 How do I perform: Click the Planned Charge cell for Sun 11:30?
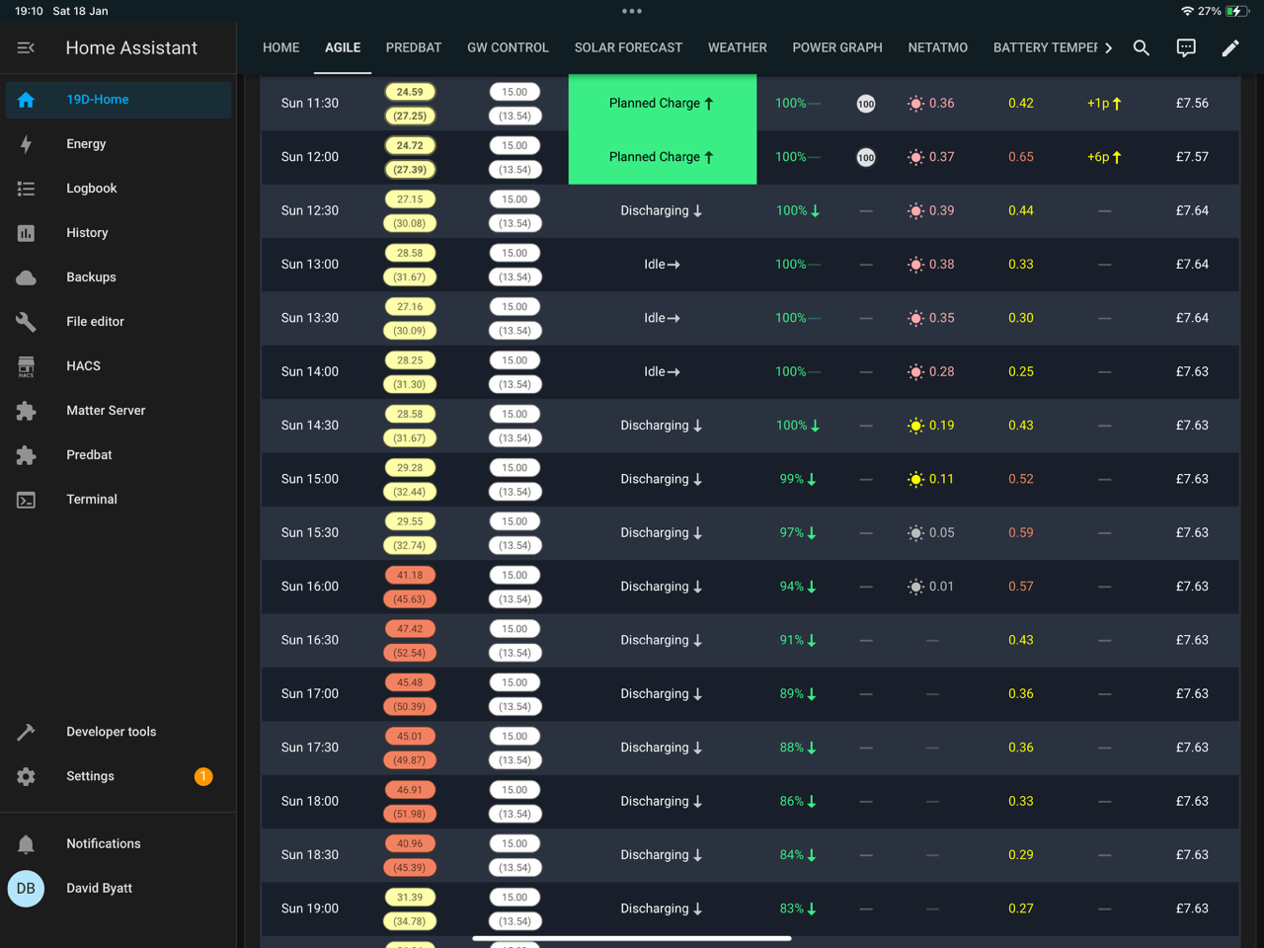tap(663, 103)
